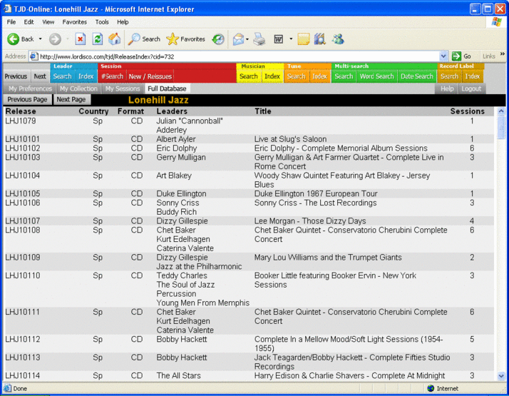Edit page with the Word icon

[279, 39]
